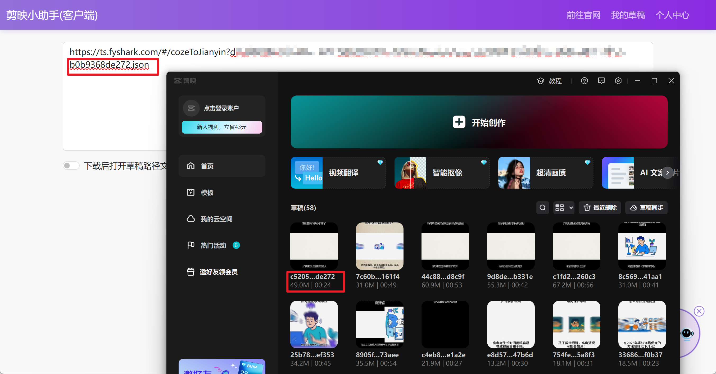The height and width of the screenshot is (374, 716).
Task: Click the account avatar beside 点击登录账户
Action: [x=191, y=108]
